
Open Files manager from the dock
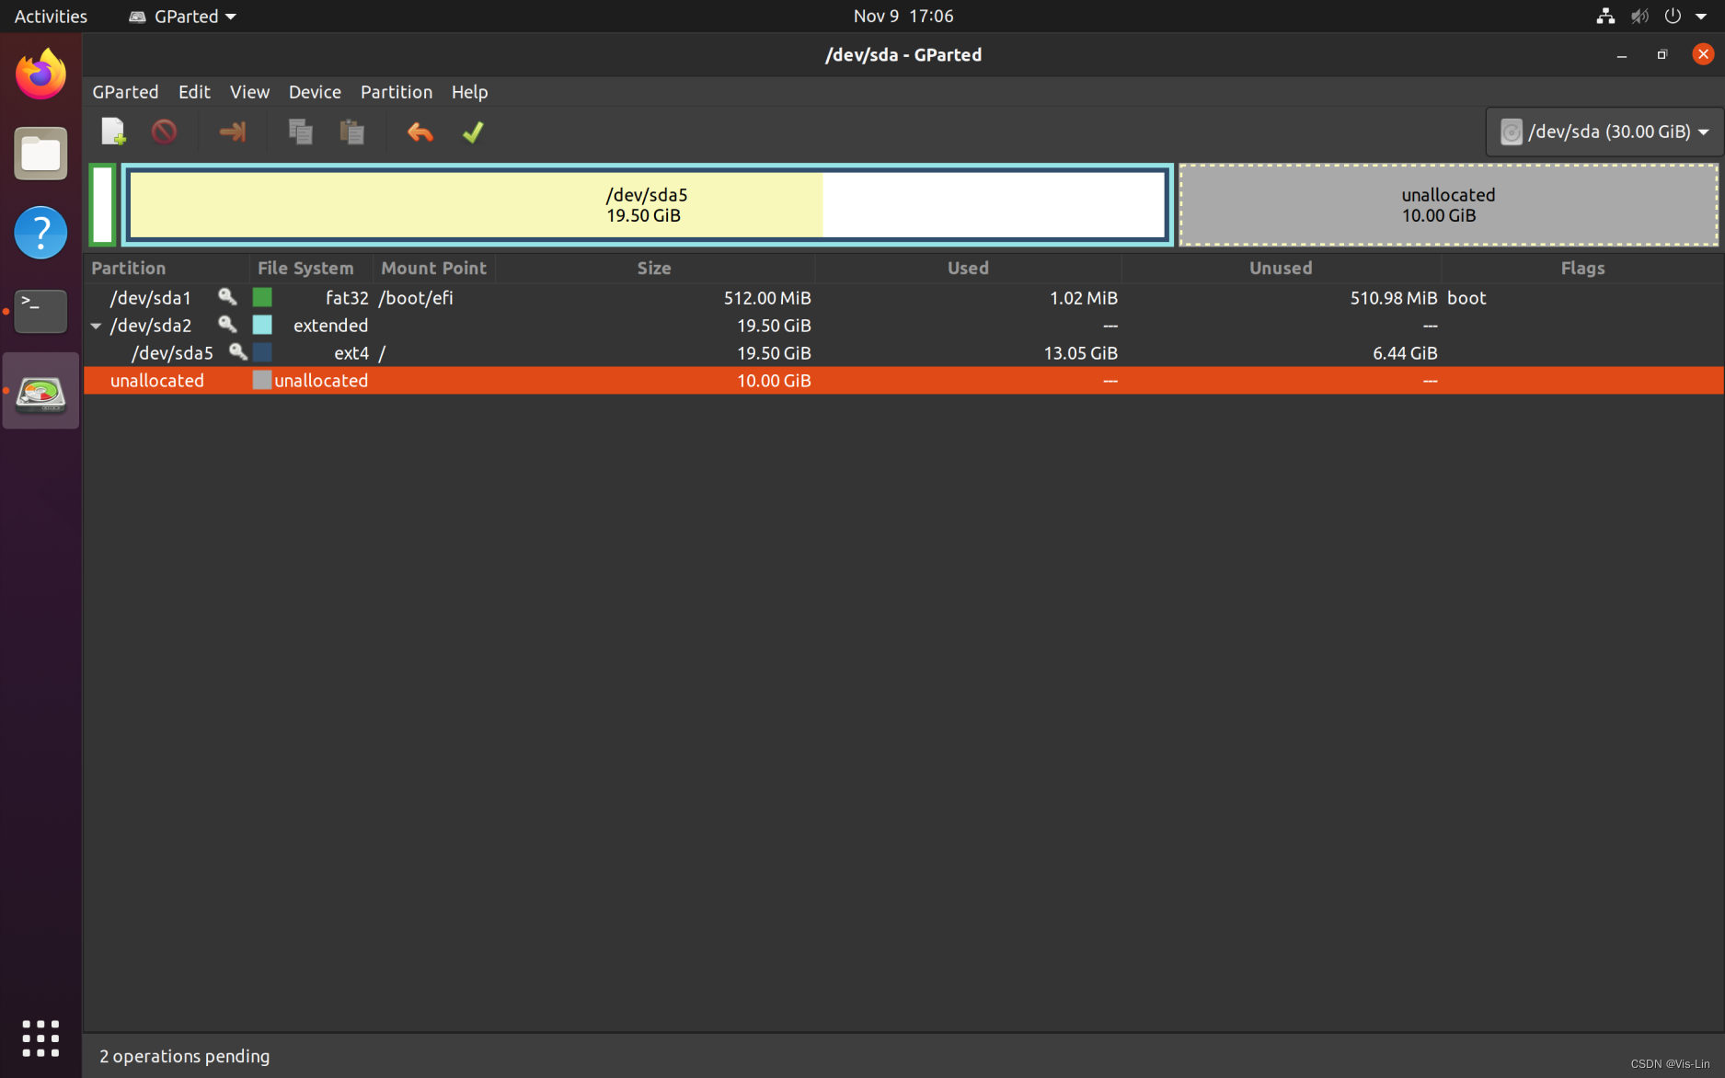[40, 154]
